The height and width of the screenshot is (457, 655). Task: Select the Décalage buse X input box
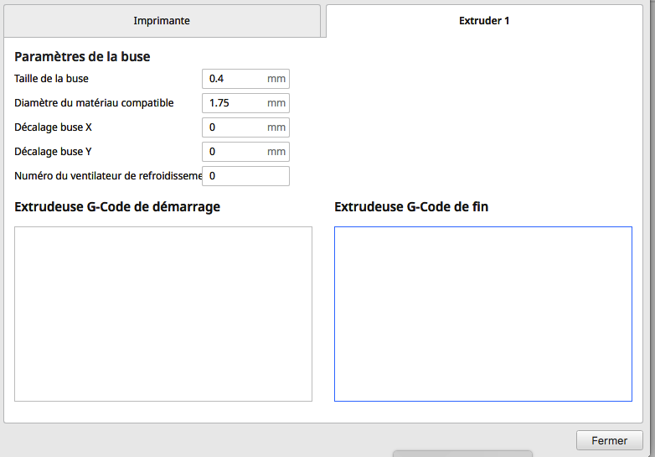click(245, 127)
